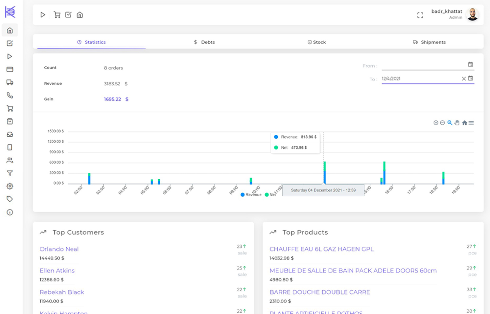Screen dimensions: 490x314
Task: Click the 4980.80 $ product amount
Action: click(281, 280)
